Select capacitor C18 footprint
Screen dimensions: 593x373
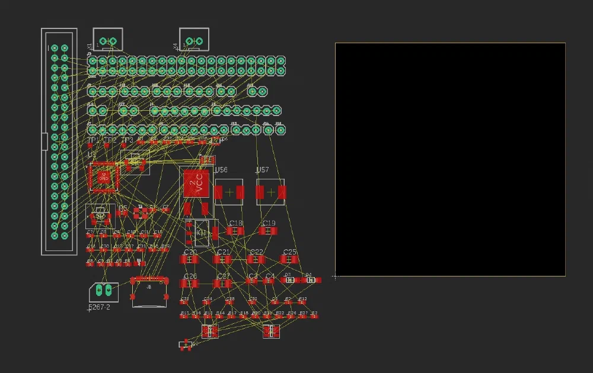(x=235, y=231)
